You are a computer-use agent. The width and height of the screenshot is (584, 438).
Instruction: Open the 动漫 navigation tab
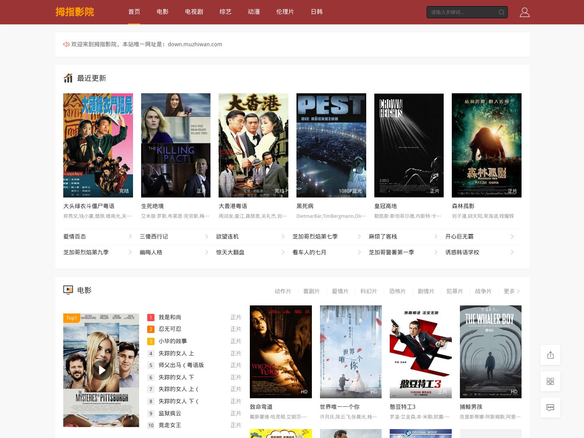point(254,12)
